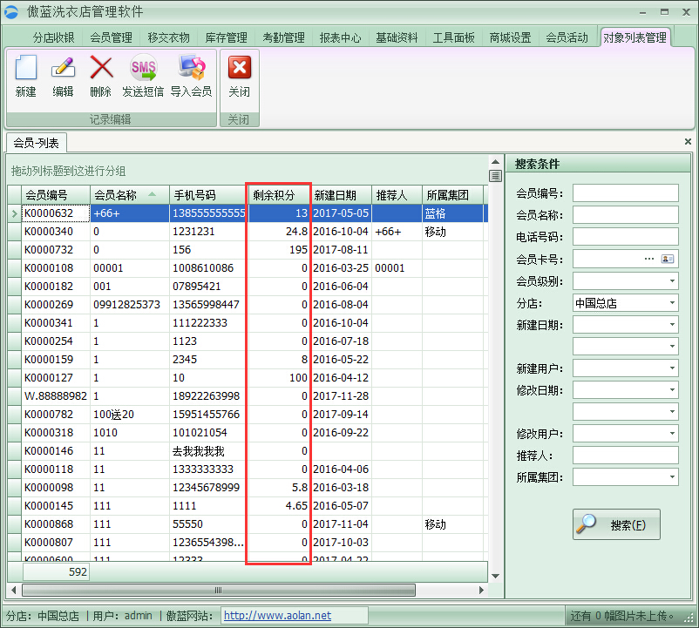The image size is (699, 628).
Task: Select the 会员-列表 document tab
Action: pyautogui.click(x=36, y=143)
